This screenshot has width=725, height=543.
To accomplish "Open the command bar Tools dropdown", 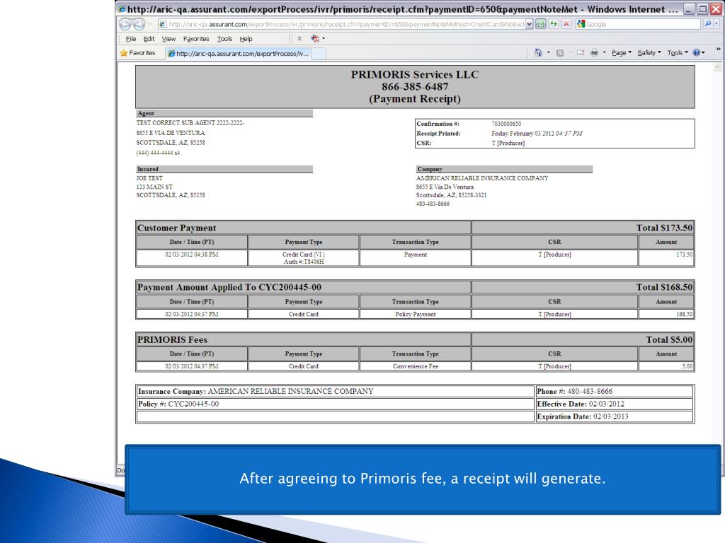I will pyautogui.click(x=678, y=53).
